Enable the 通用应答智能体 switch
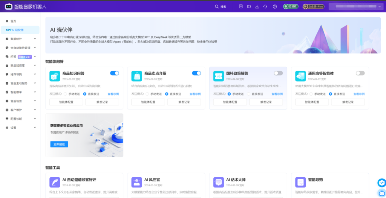The width and height of the screenshot is (386, 198). pyautogui.click(x=360, y=73)
